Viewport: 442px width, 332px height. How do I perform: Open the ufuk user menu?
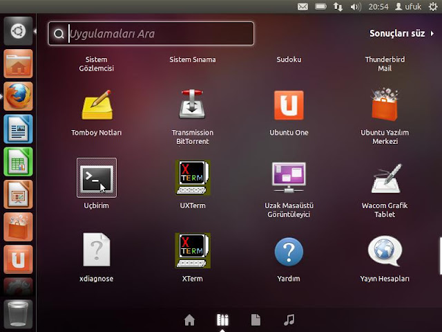408,6
